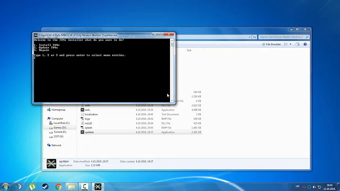Open Google Chrome from the taskbar
The width and height of the screenshot is (340, 191).
[58, 187]
